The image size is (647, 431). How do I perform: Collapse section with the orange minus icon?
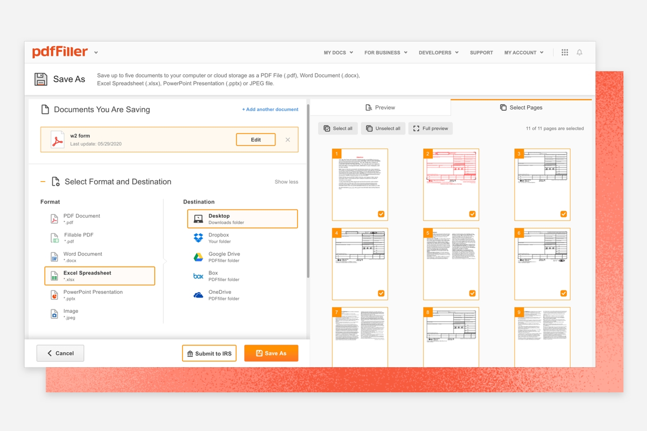pyautogui.click(x=43, y=182)
